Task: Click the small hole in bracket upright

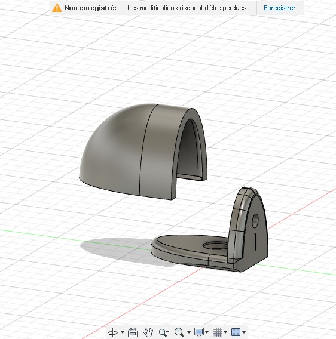Action: point(255,220)
